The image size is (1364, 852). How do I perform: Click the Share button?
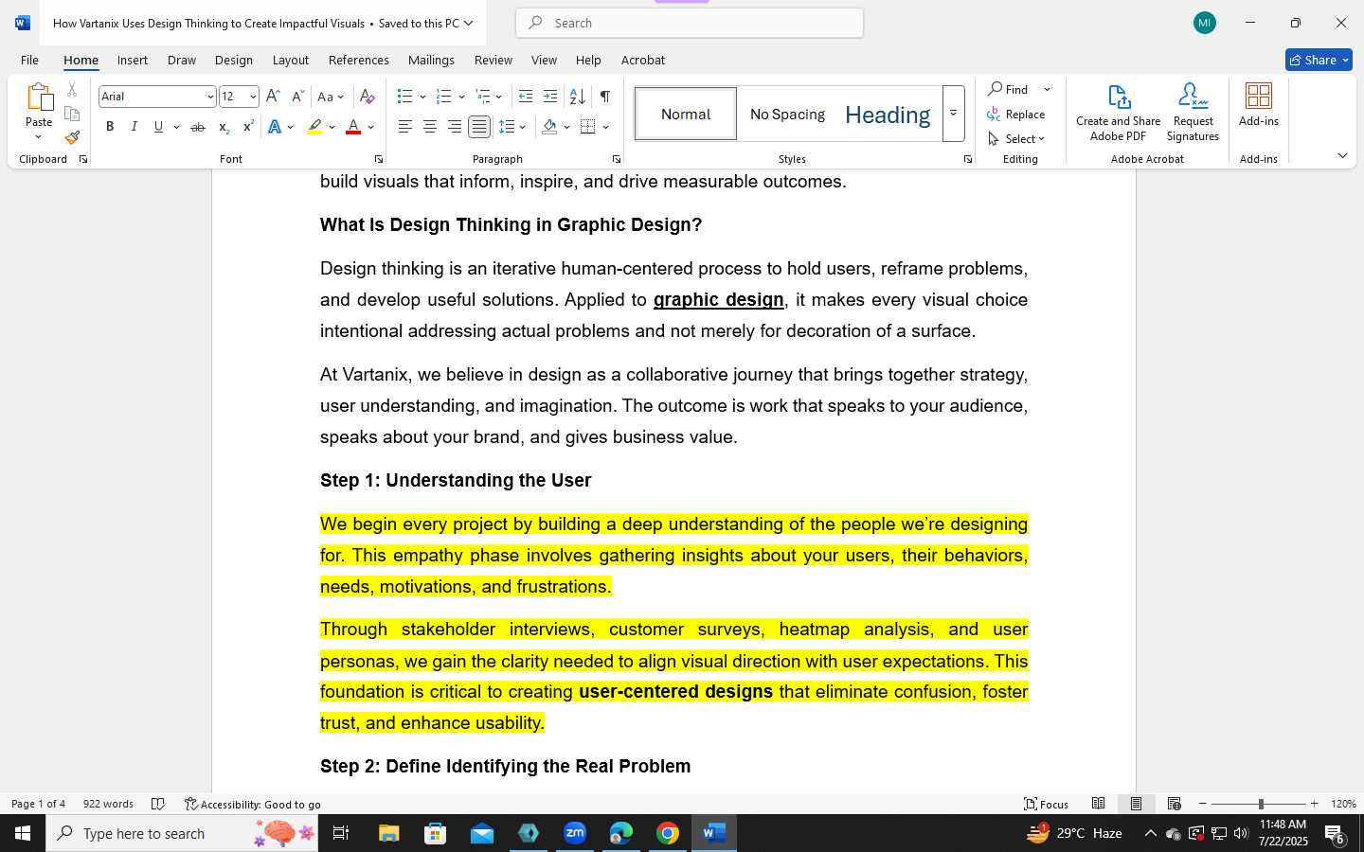click(x=1319, y=60)
